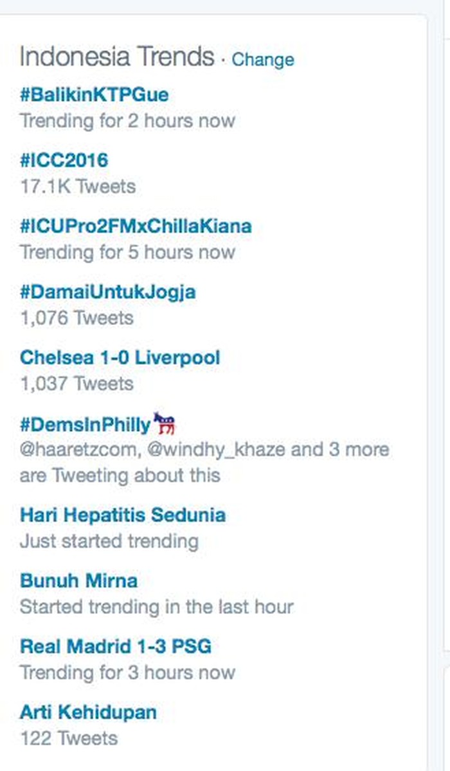
Task: View the Chelsea 1-0 Liverpool trend
Action: [x=120, y=357]
